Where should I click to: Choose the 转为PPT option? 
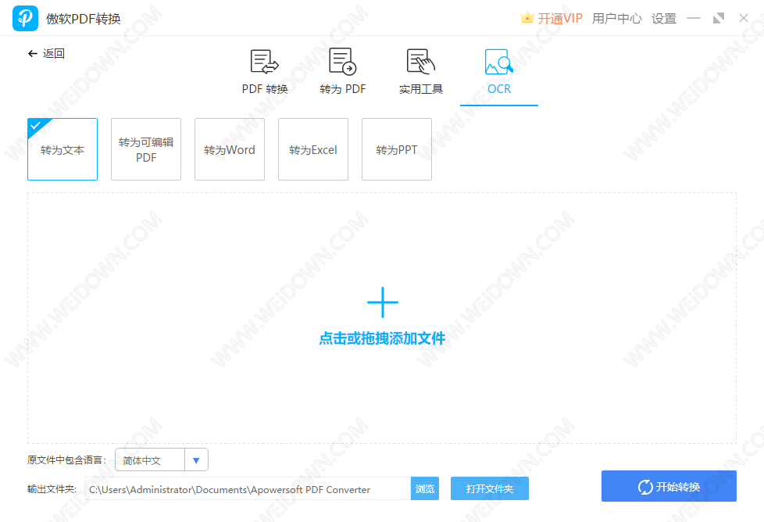click(x=397, y=149)
